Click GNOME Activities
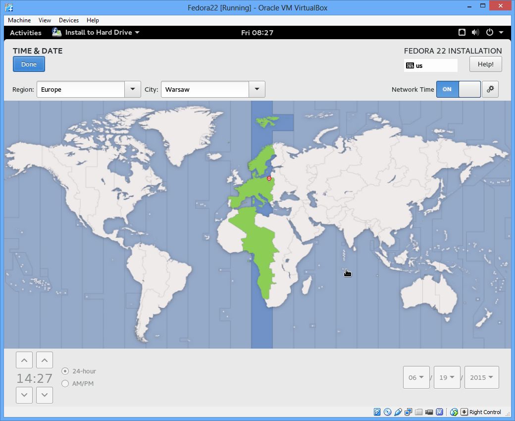Screen dimensions: 515x421 26,33
